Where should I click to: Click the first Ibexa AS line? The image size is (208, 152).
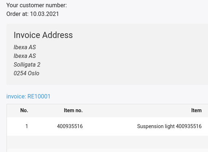[25, 47]
